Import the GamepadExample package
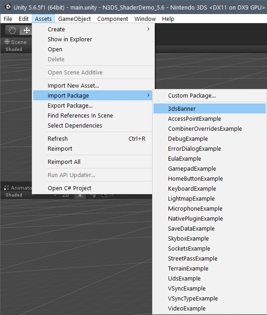Screen dimensions: 267x315 point(209,169)
